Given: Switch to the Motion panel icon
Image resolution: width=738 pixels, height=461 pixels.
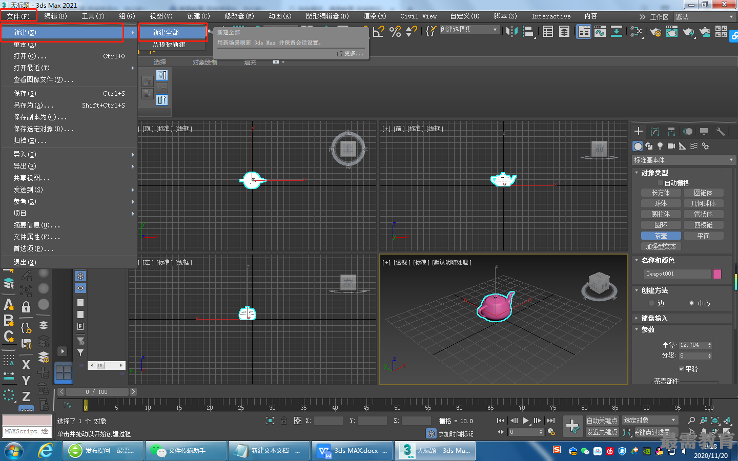Looking at the screenshot, I should [688, 132].
